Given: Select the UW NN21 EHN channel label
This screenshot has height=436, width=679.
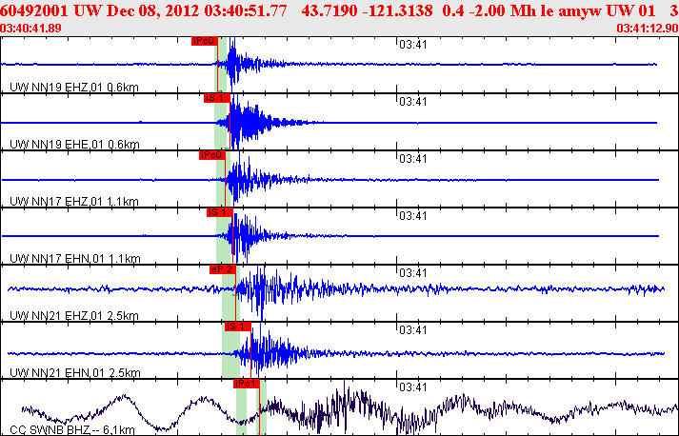Looking at the screenshot, I should coord(73,373).
